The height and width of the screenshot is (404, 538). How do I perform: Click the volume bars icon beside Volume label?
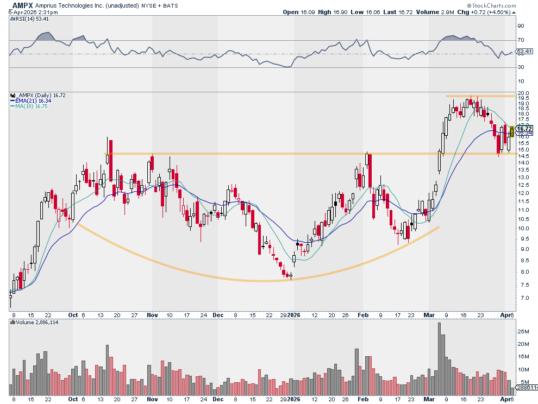coord(12,323)
